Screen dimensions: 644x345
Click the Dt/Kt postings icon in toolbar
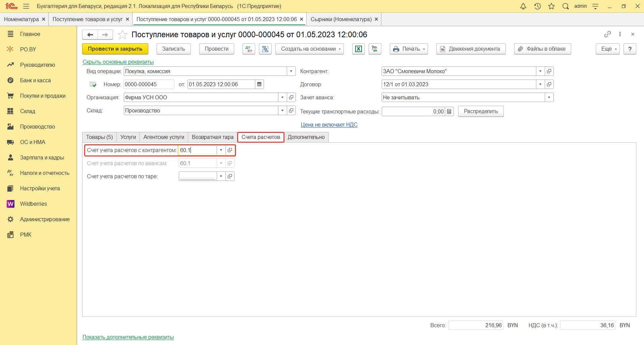[x=249, y=49]
